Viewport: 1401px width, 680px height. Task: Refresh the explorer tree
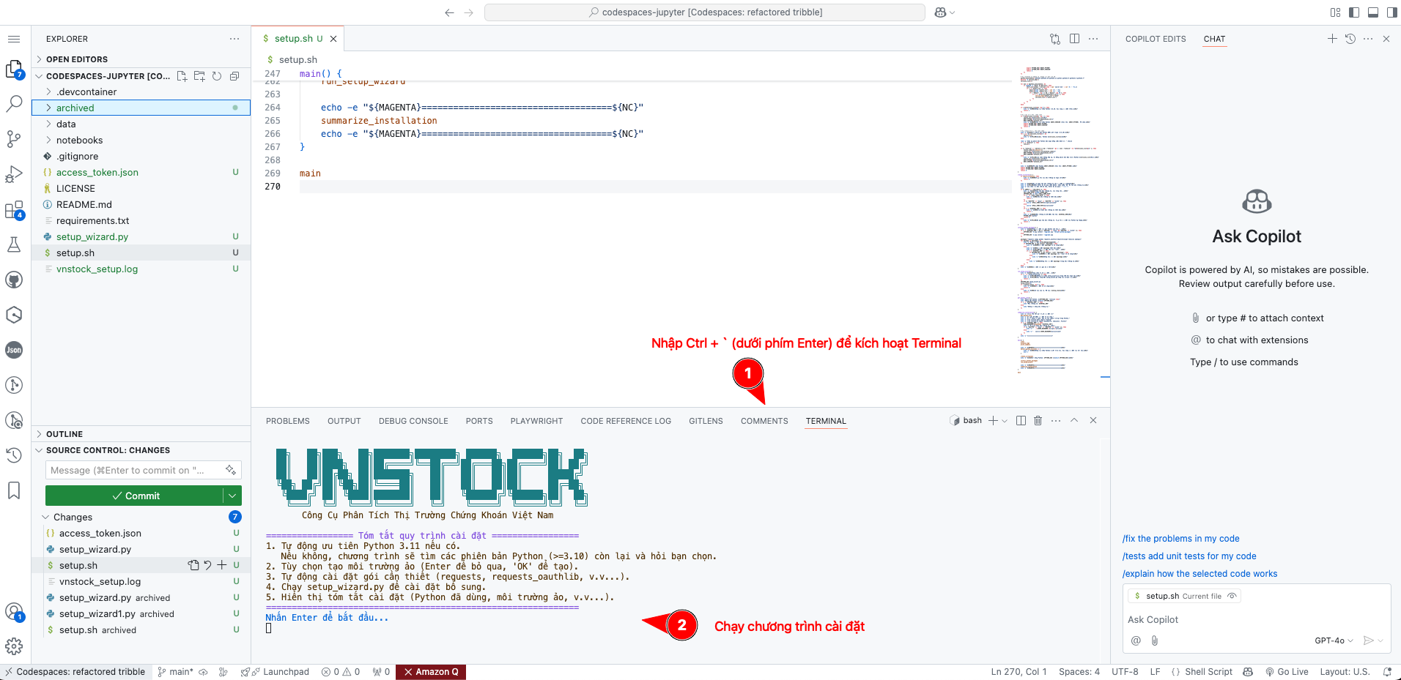click(x=217, y=76)
